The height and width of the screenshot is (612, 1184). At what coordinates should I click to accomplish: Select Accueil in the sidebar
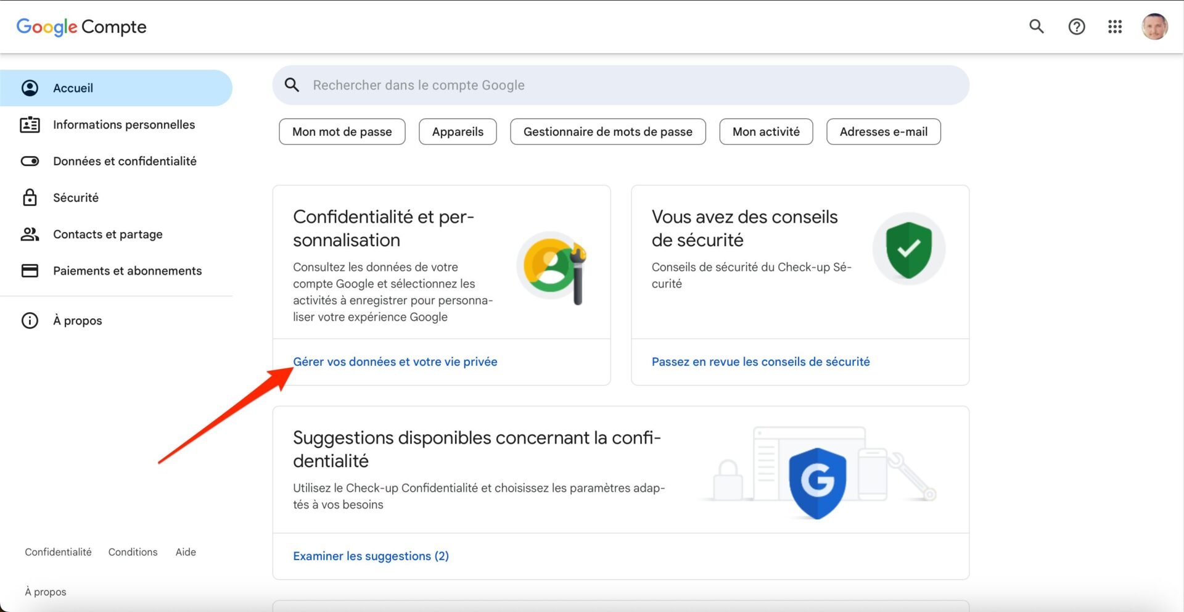116,88
